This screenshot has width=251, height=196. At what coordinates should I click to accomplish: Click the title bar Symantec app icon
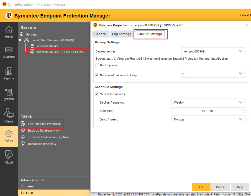4,4
